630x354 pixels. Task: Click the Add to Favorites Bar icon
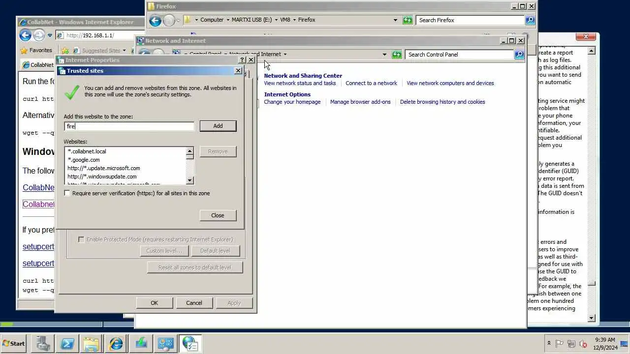tap(65, 50)
